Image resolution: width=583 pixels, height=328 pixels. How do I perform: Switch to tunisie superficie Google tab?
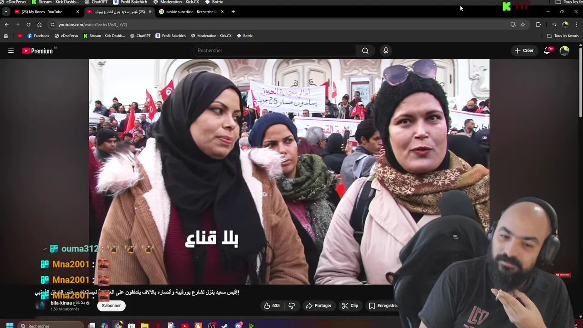tap(191, 12)
